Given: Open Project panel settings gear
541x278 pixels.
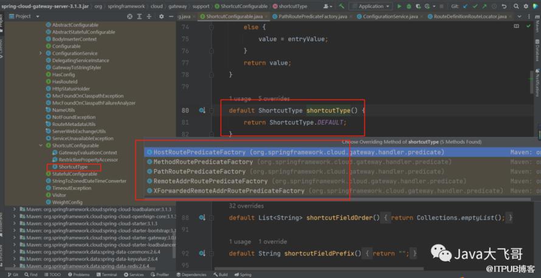Looking at the screenshot, I should pos(160,16).
